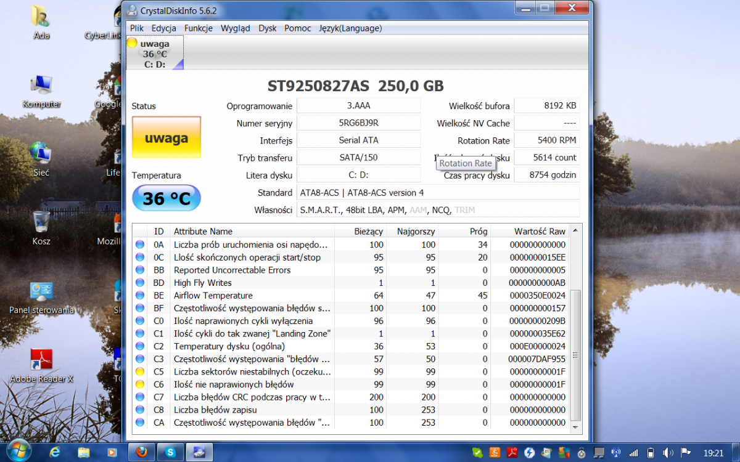Image resolution: width=740 pixels, height=462 pixels.
Task: Click the yellow uwaga health status button
Action: [x=166, y=137]
